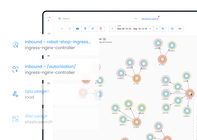Click the red trash delete icon
This screenshot has height=140, width=197.
(x=101, y=29)
